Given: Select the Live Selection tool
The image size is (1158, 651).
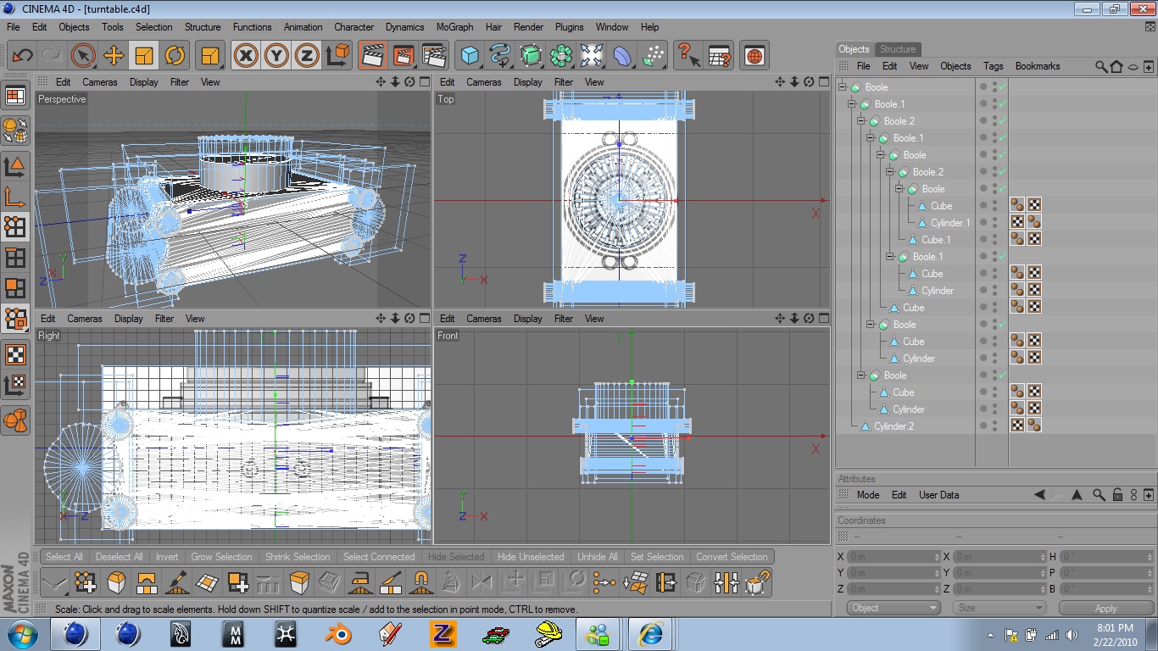Looking at the screenshot, I should 83,56.
